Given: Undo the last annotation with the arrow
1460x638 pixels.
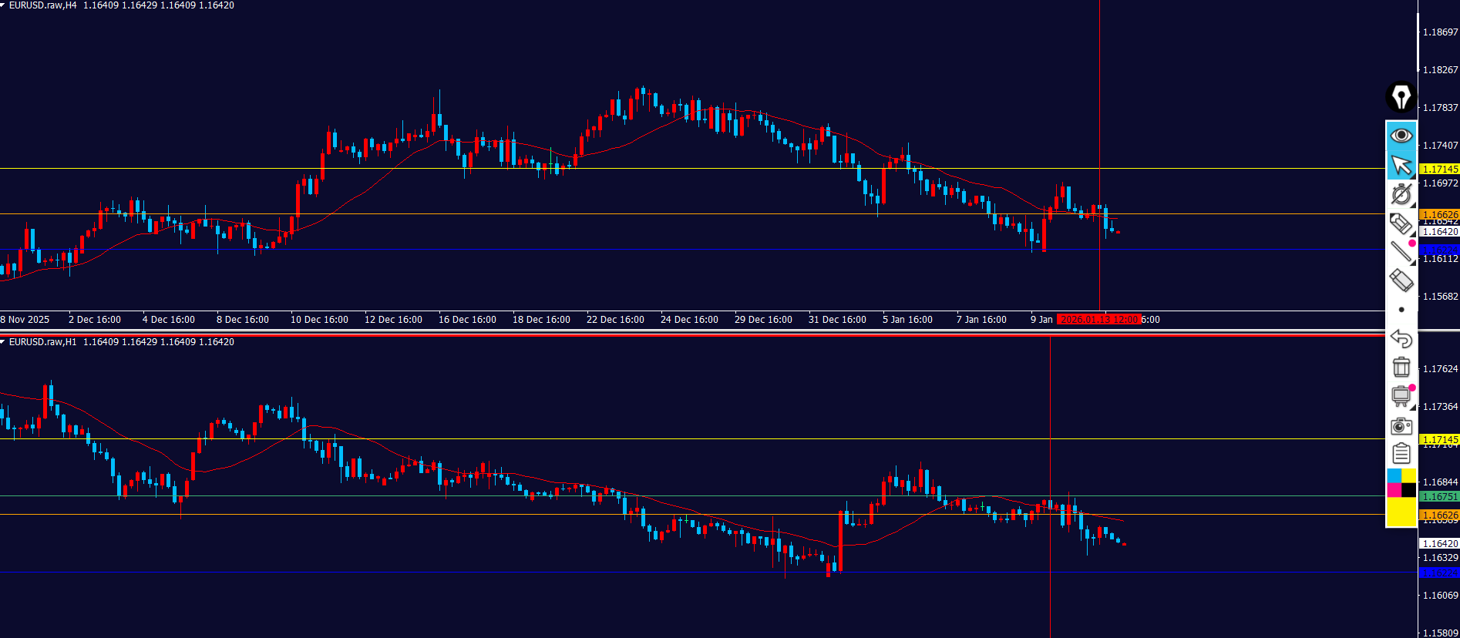Looking at the screenshot, I should [x=1401, y=338].
